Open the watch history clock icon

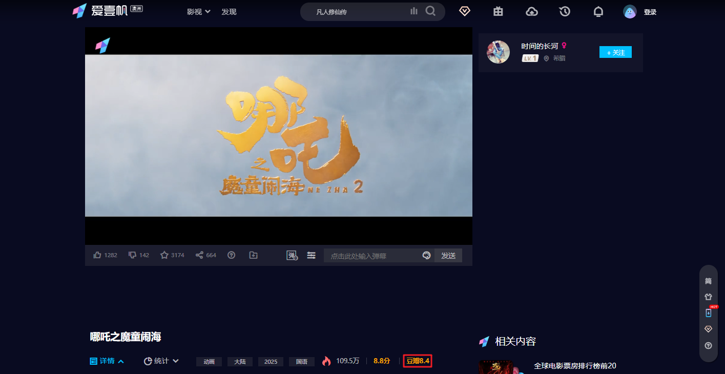(565, 11)
